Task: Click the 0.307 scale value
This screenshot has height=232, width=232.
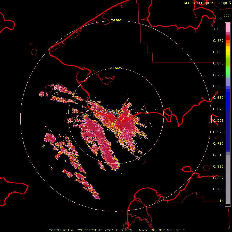Action: click(218, 178)
